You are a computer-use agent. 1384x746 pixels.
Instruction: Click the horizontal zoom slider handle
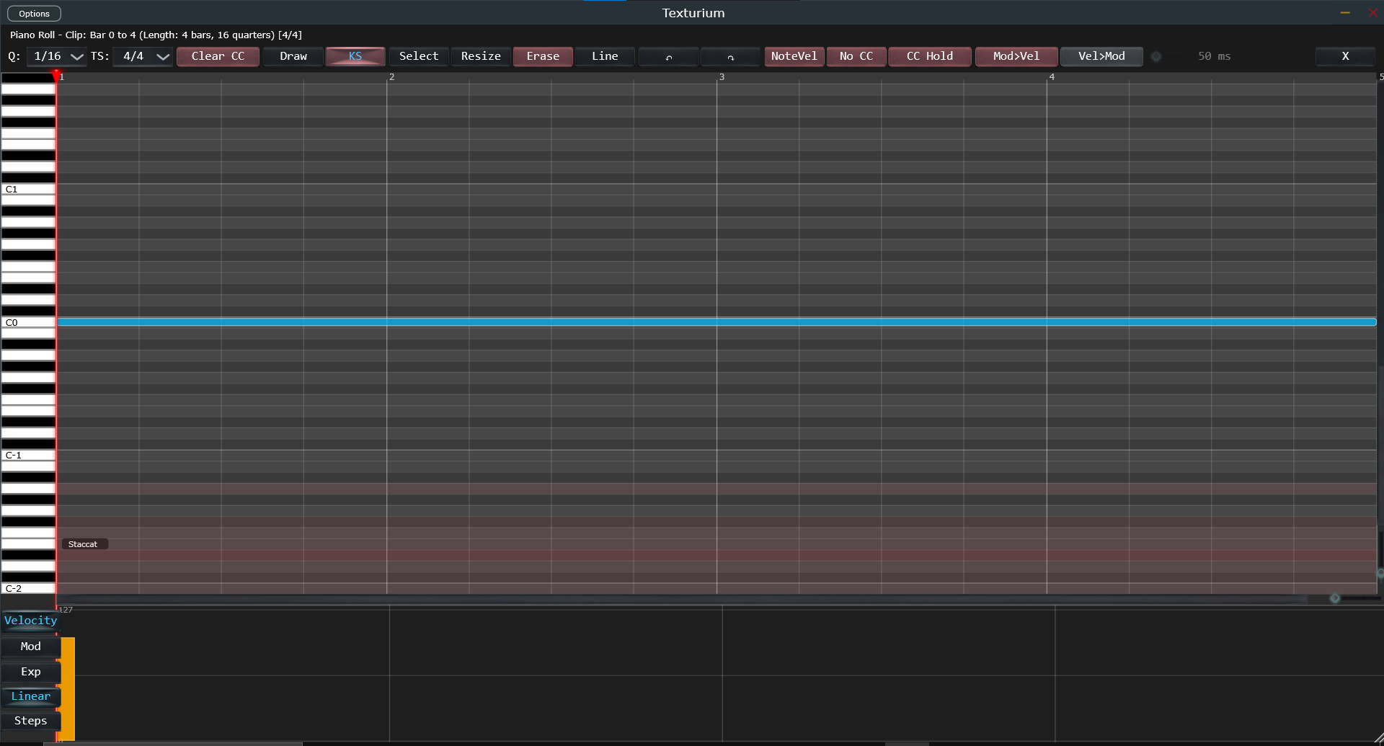tap(1335, 599)
